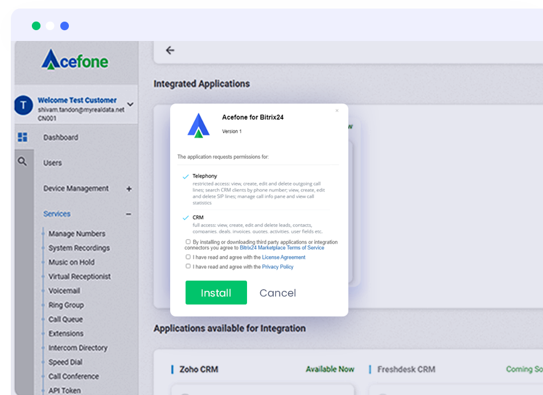Image resolution: width=543 pixels, height=395 pixels.
Task: Click the Freshdesk CRM card title
Action: pyautogui.click(x=406, y=369)
